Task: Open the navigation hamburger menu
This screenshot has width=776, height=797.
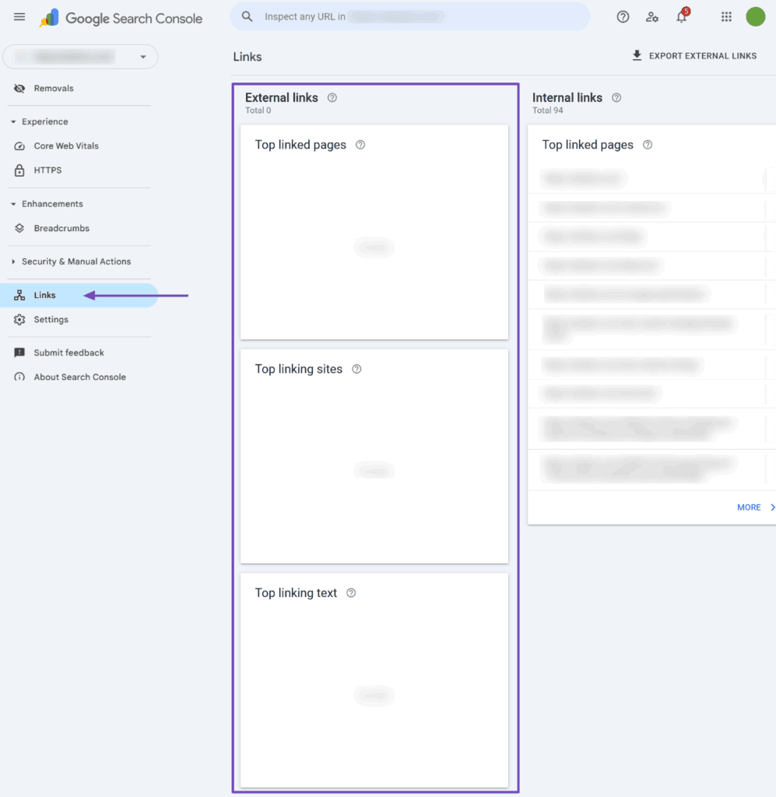Action: pos(19,16)
